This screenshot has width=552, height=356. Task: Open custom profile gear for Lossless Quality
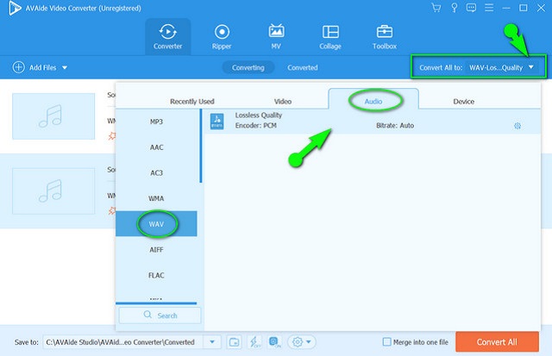point(517,125)
